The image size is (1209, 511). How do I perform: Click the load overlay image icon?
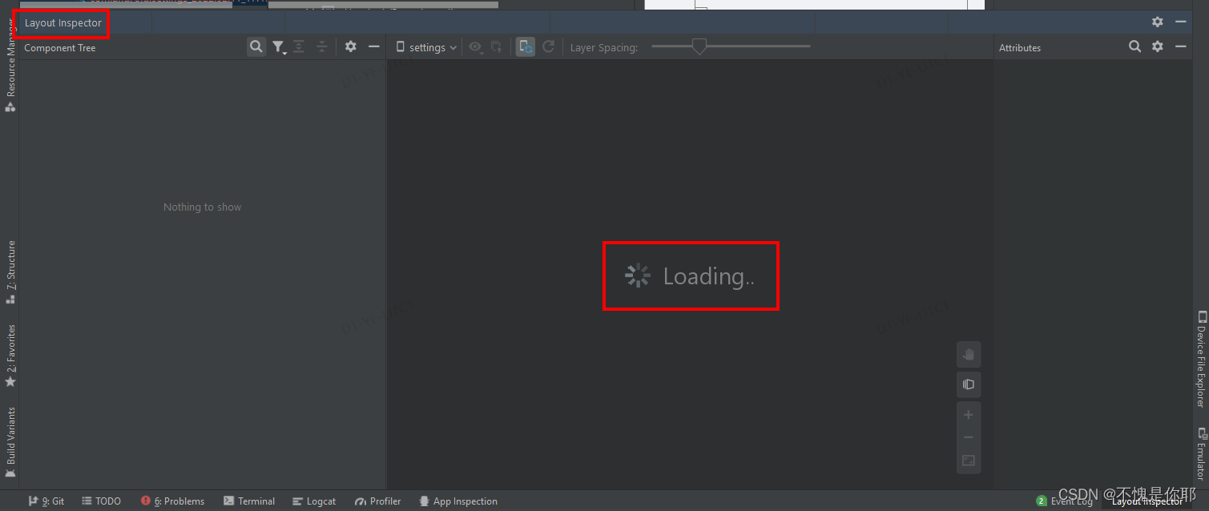[497, 47]
